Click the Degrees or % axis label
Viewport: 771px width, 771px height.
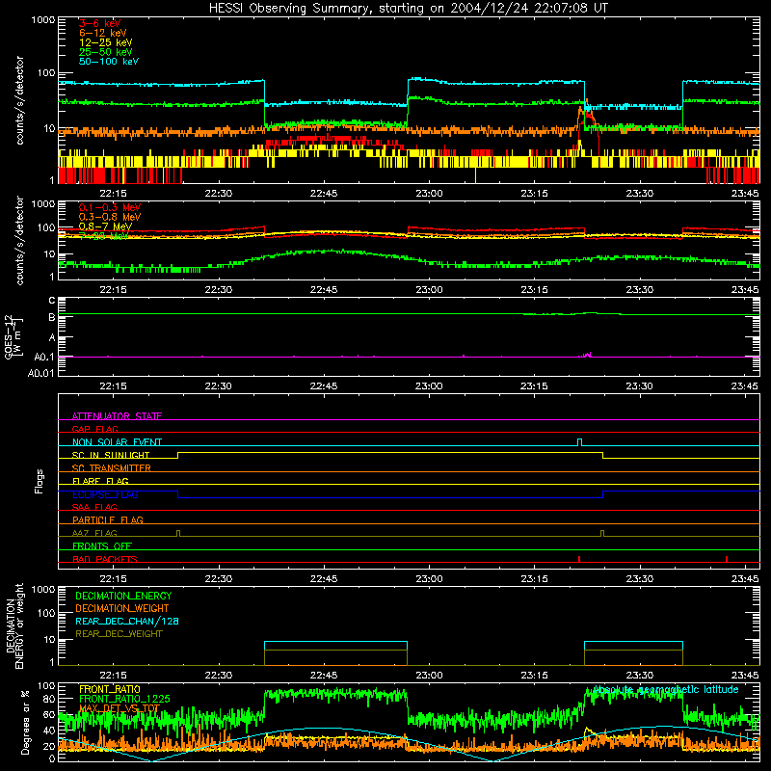click(x=25, y=722)
